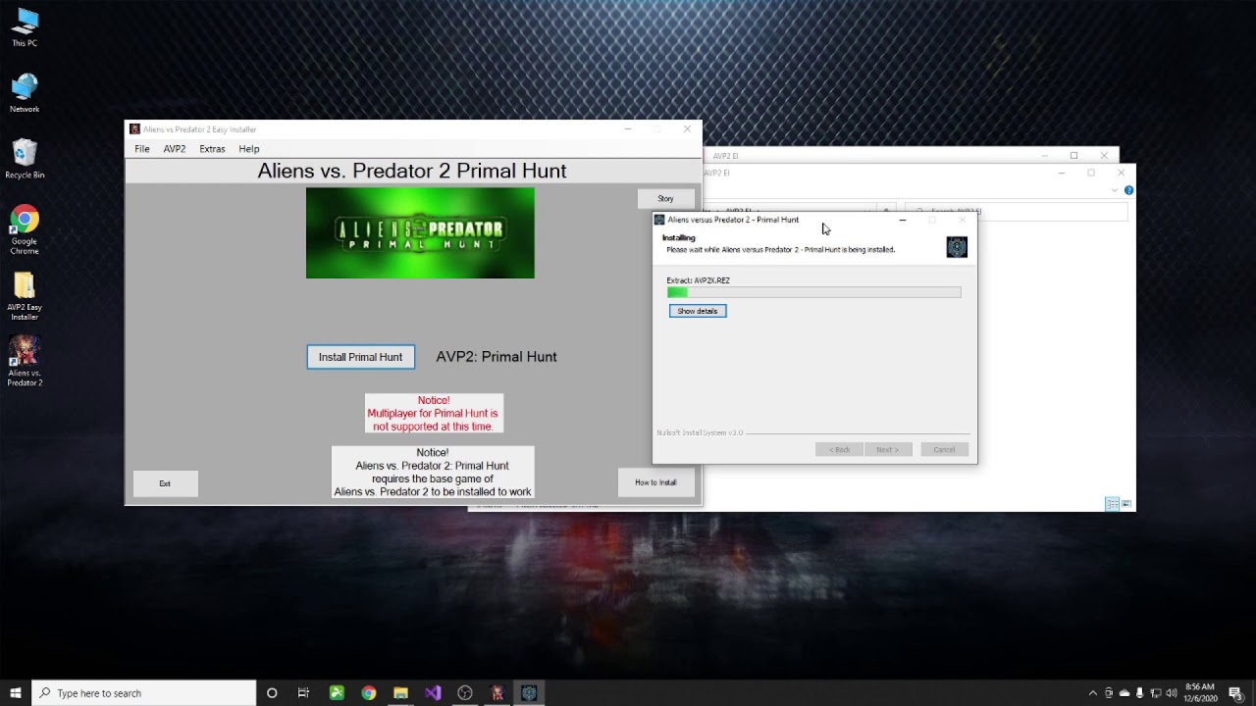
Task: Click the multiplayer not supported red notice
Action: click(434, 414)
